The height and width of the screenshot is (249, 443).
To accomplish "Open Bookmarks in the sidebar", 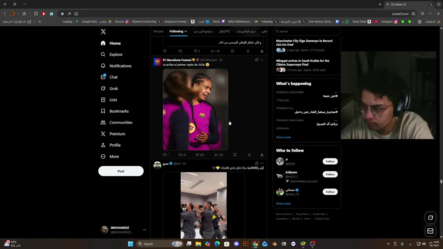I will tap(115, 111).
